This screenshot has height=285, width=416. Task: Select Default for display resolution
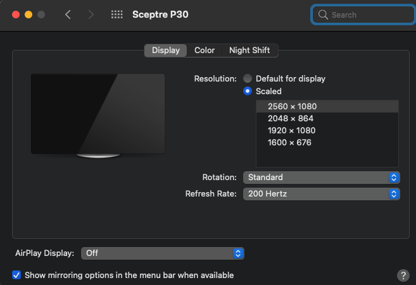pyautogui.click(x=248, y=79)
